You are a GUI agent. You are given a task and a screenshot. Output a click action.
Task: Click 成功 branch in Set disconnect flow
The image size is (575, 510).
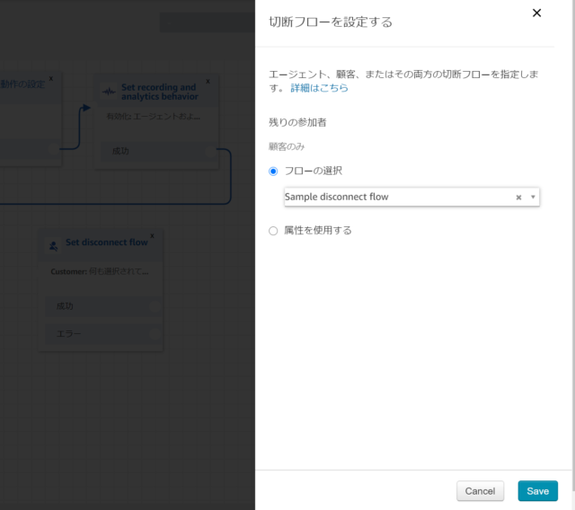(x=103, y=306)
